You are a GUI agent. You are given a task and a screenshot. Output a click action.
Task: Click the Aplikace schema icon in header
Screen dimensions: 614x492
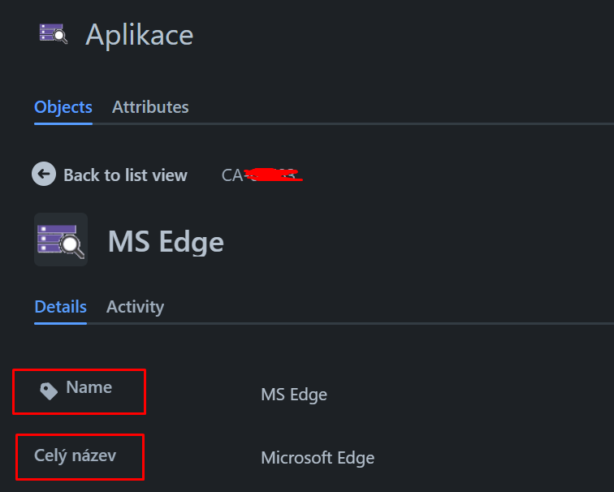coord(54,34)
